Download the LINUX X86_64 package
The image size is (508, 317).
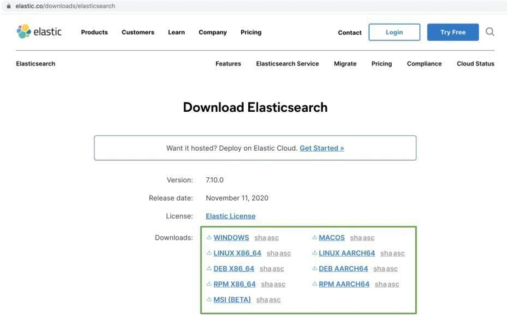coord(237,253)
